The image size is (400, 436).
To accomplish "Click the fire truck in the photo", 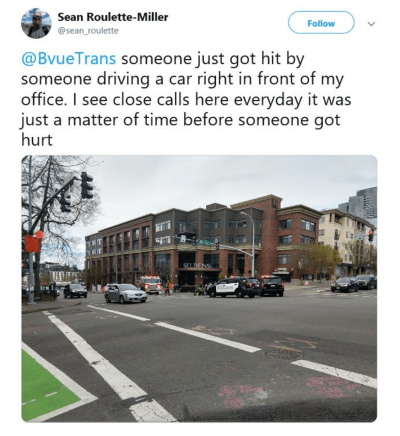I will [150, 284].
